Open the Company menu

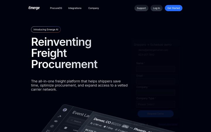(93, 8)
